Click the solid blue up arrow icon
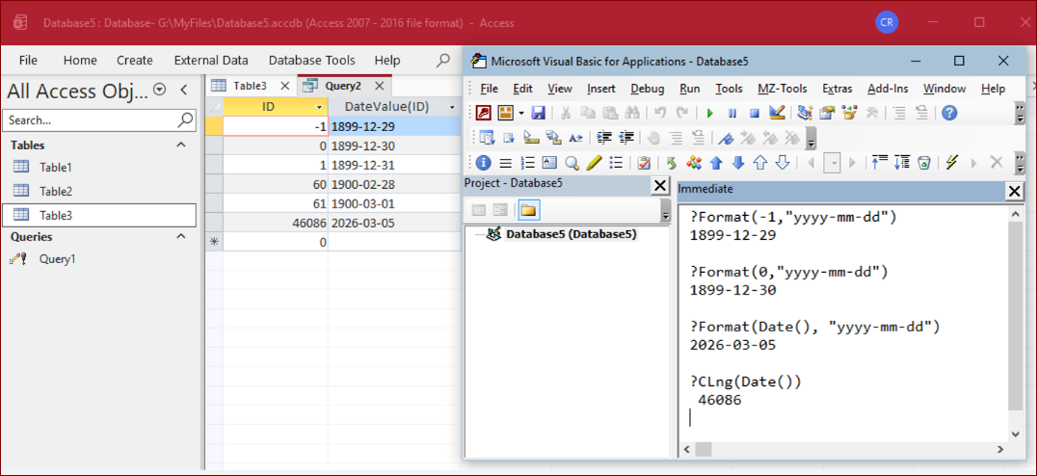 [x=716, y=162]
